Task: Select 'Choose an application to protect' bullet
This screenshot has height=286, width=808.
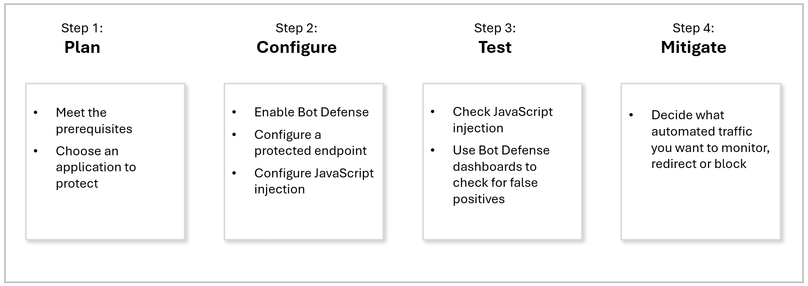Action: coord(95,167)
